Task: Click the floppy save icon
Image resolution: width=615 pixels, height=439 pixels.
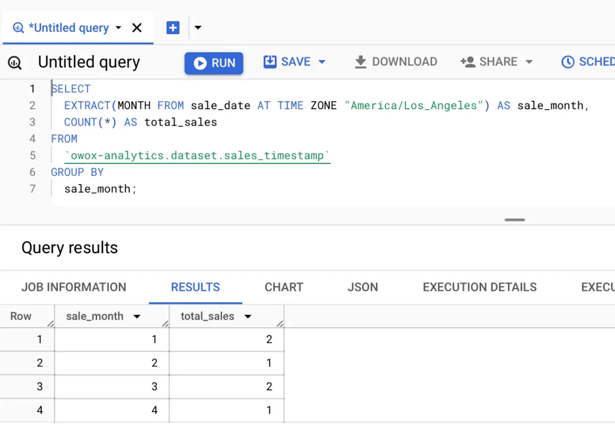Action: tap(270, 62)
